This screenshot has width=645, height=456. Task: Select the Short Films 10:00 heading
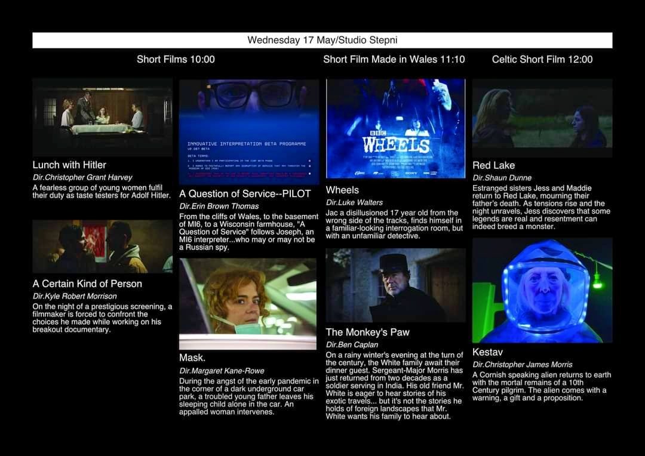point(176,59)
